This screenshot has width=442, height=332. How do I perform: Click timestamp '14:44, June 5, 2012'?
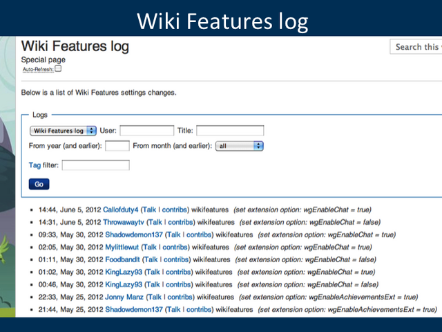coord(70,210)
